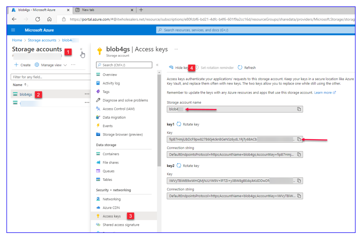The width and height of the screenshot is (362, 239).
Task: Open the Manage view dropdown
Action: (x=51, y=65)
